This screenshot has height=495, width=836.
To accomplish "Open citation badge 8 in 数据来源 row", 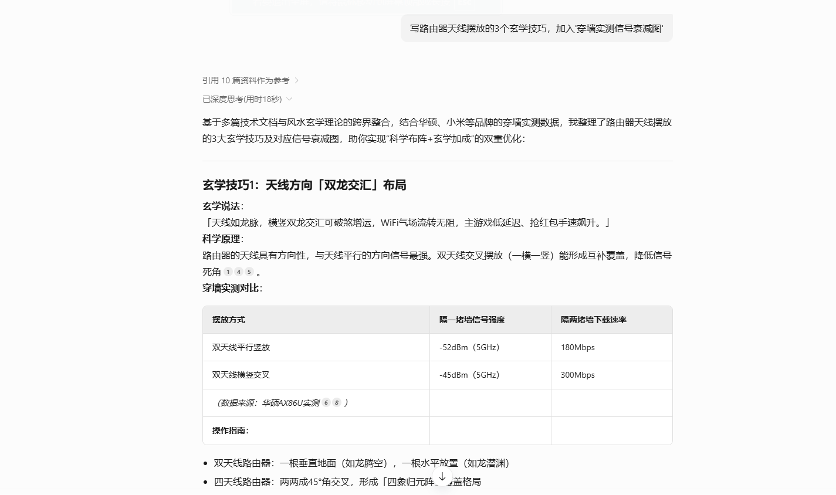I will [337, 403].
